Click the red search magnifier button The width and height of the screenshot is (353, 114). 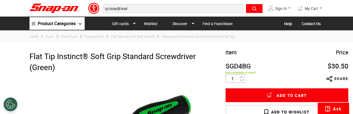point(254,9)
